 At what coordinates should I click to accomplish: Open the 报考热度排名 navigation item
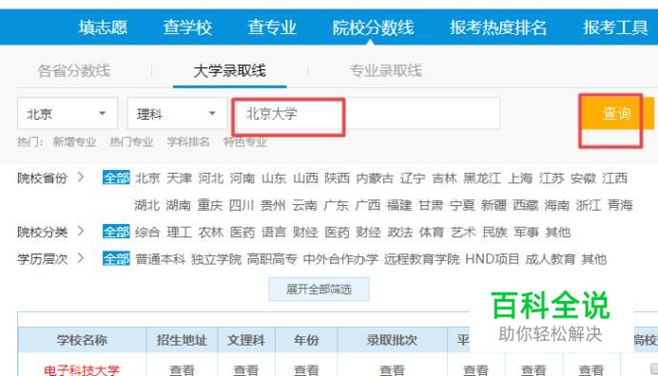tap(498, 28)
